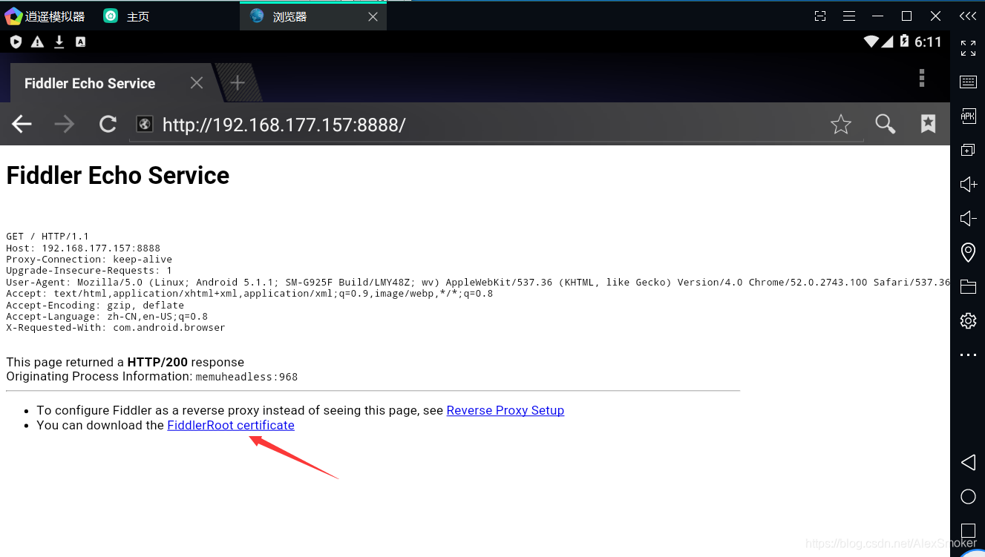Switch to the 主页 emulator tab

point(127,16)
